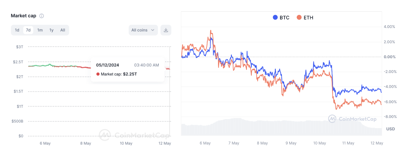Image resolution: width=404 pixels, height=154 pixels.
Task: Show the All time range
Action: 63,30
